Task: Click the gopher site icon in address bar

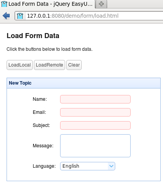Action: click(x=20, y=16)
